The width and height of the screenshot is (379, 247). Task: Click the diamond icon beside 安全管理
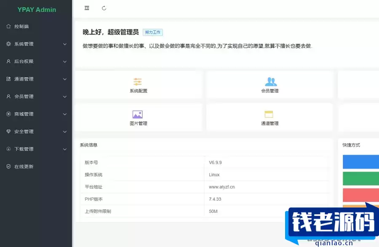click(x=8, y=132)
